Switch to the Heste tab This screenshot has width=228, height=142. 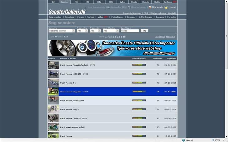134,2
